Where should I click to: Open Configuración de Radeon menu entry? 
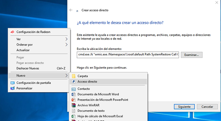tap(39, 32)
